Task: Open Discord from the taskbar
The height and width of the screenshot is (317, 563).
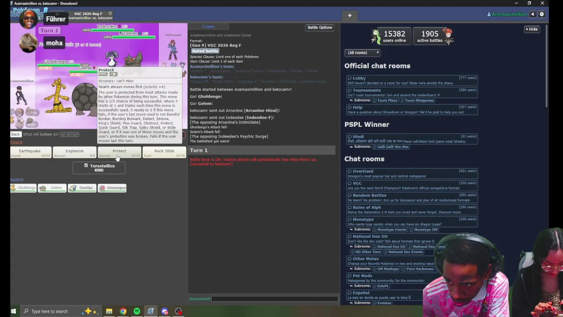Action: [x=165, y=311]
